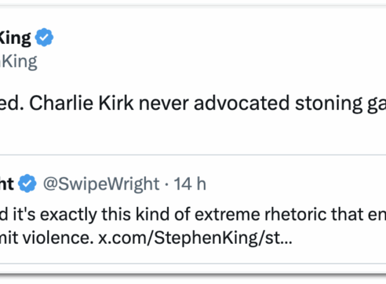This screenshot has height=284, width=386.
Task: Click the 14 h timestamp
Action: click(x=190, y=184)
